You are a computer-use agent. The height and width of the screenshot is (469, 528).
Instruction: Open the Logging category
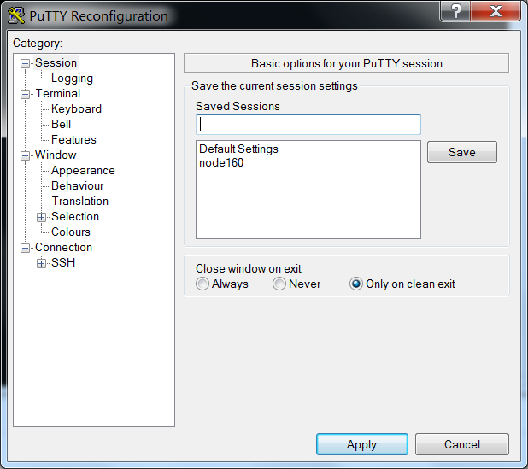coord(72,78)
